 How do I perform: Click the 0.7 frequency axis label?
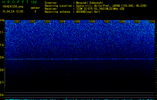pyautogui.click(x=2, y=82)
